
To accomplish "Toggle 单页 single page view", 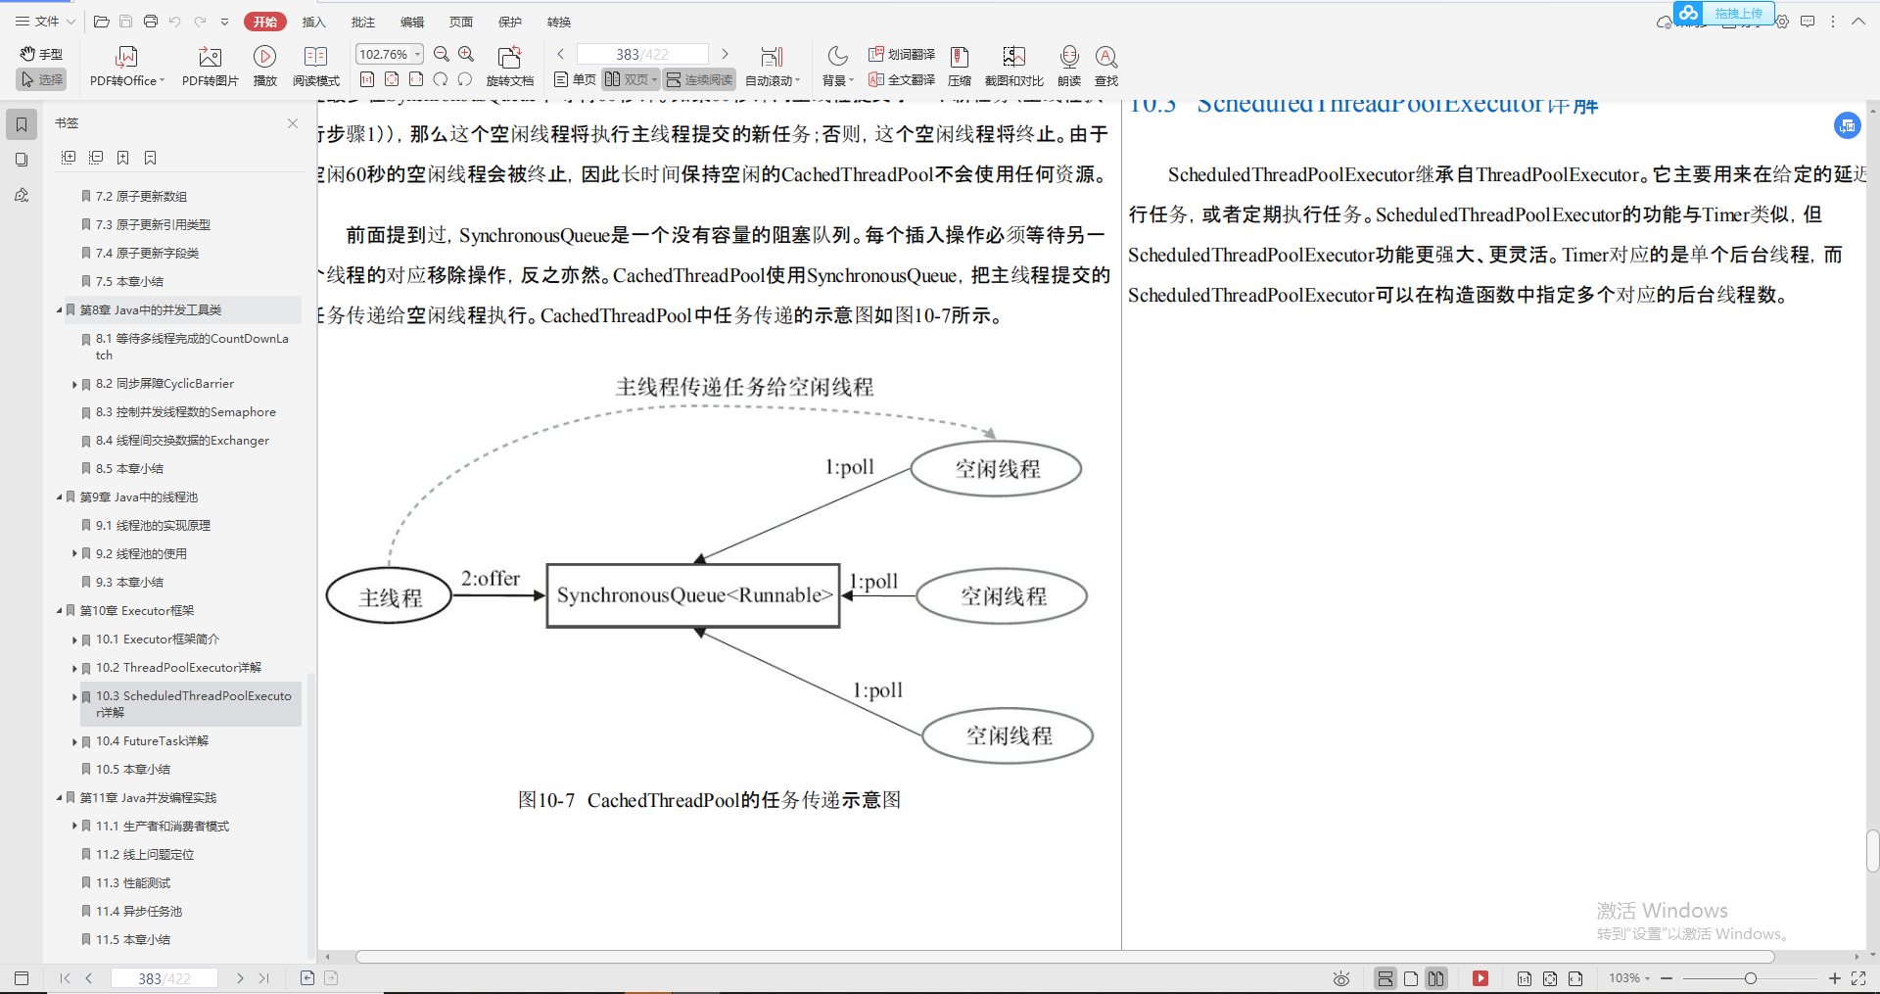I will tap(575, 79).
